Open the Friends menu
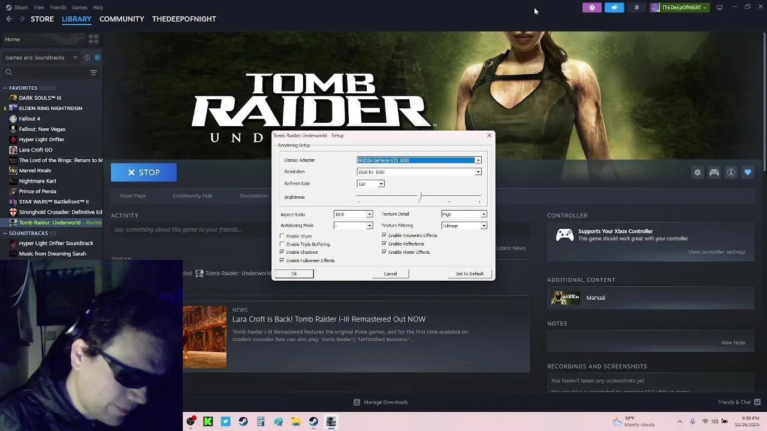Screen dimensions: 767x431 coord(58,7)
